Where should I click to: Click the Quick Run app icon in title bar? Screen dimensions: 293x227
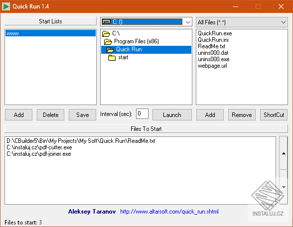coord(6,6)
